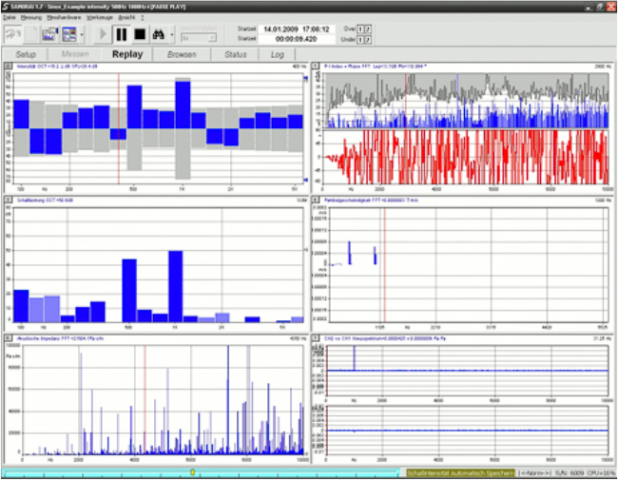The height and width of the screenshot is (480, 618).
Task: Open the Log tab
Action: [x=277, y=54]
